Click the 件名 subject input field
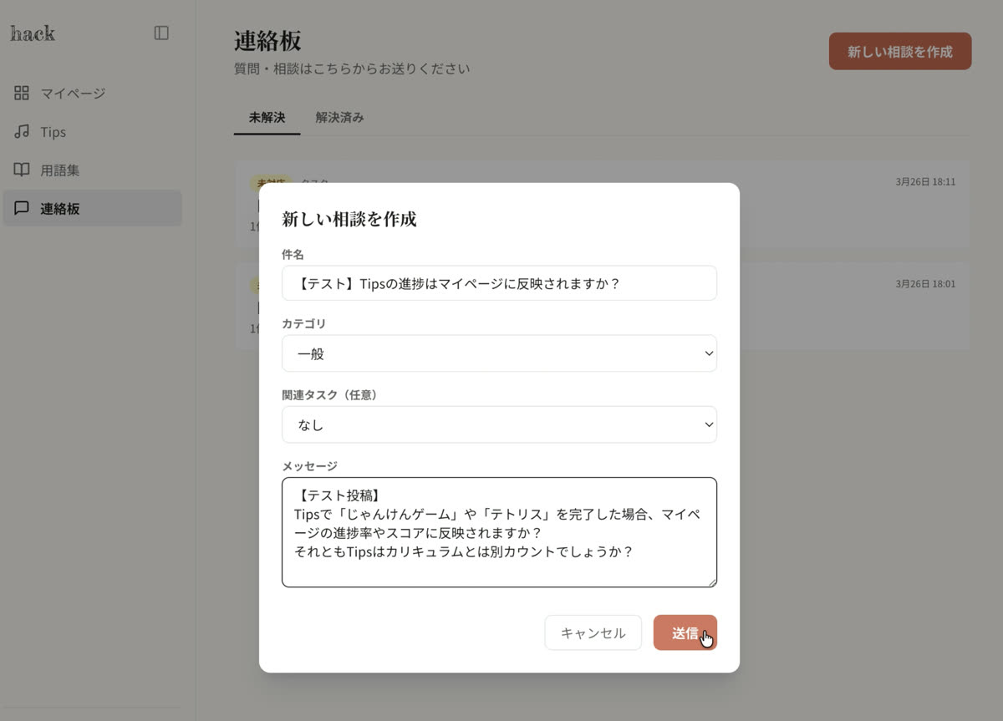Image resolution: width=1003 pixels, height=721 pixels. click(499, 283)
